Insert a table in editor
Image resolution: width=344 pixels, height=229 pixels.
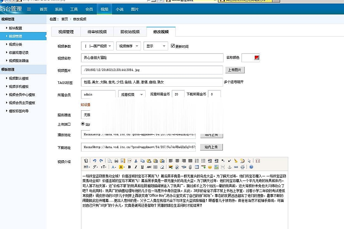197,167
